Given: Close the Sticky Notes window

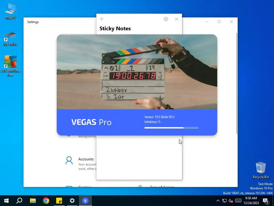Looking at the screenshot, I should click(177, 19).
